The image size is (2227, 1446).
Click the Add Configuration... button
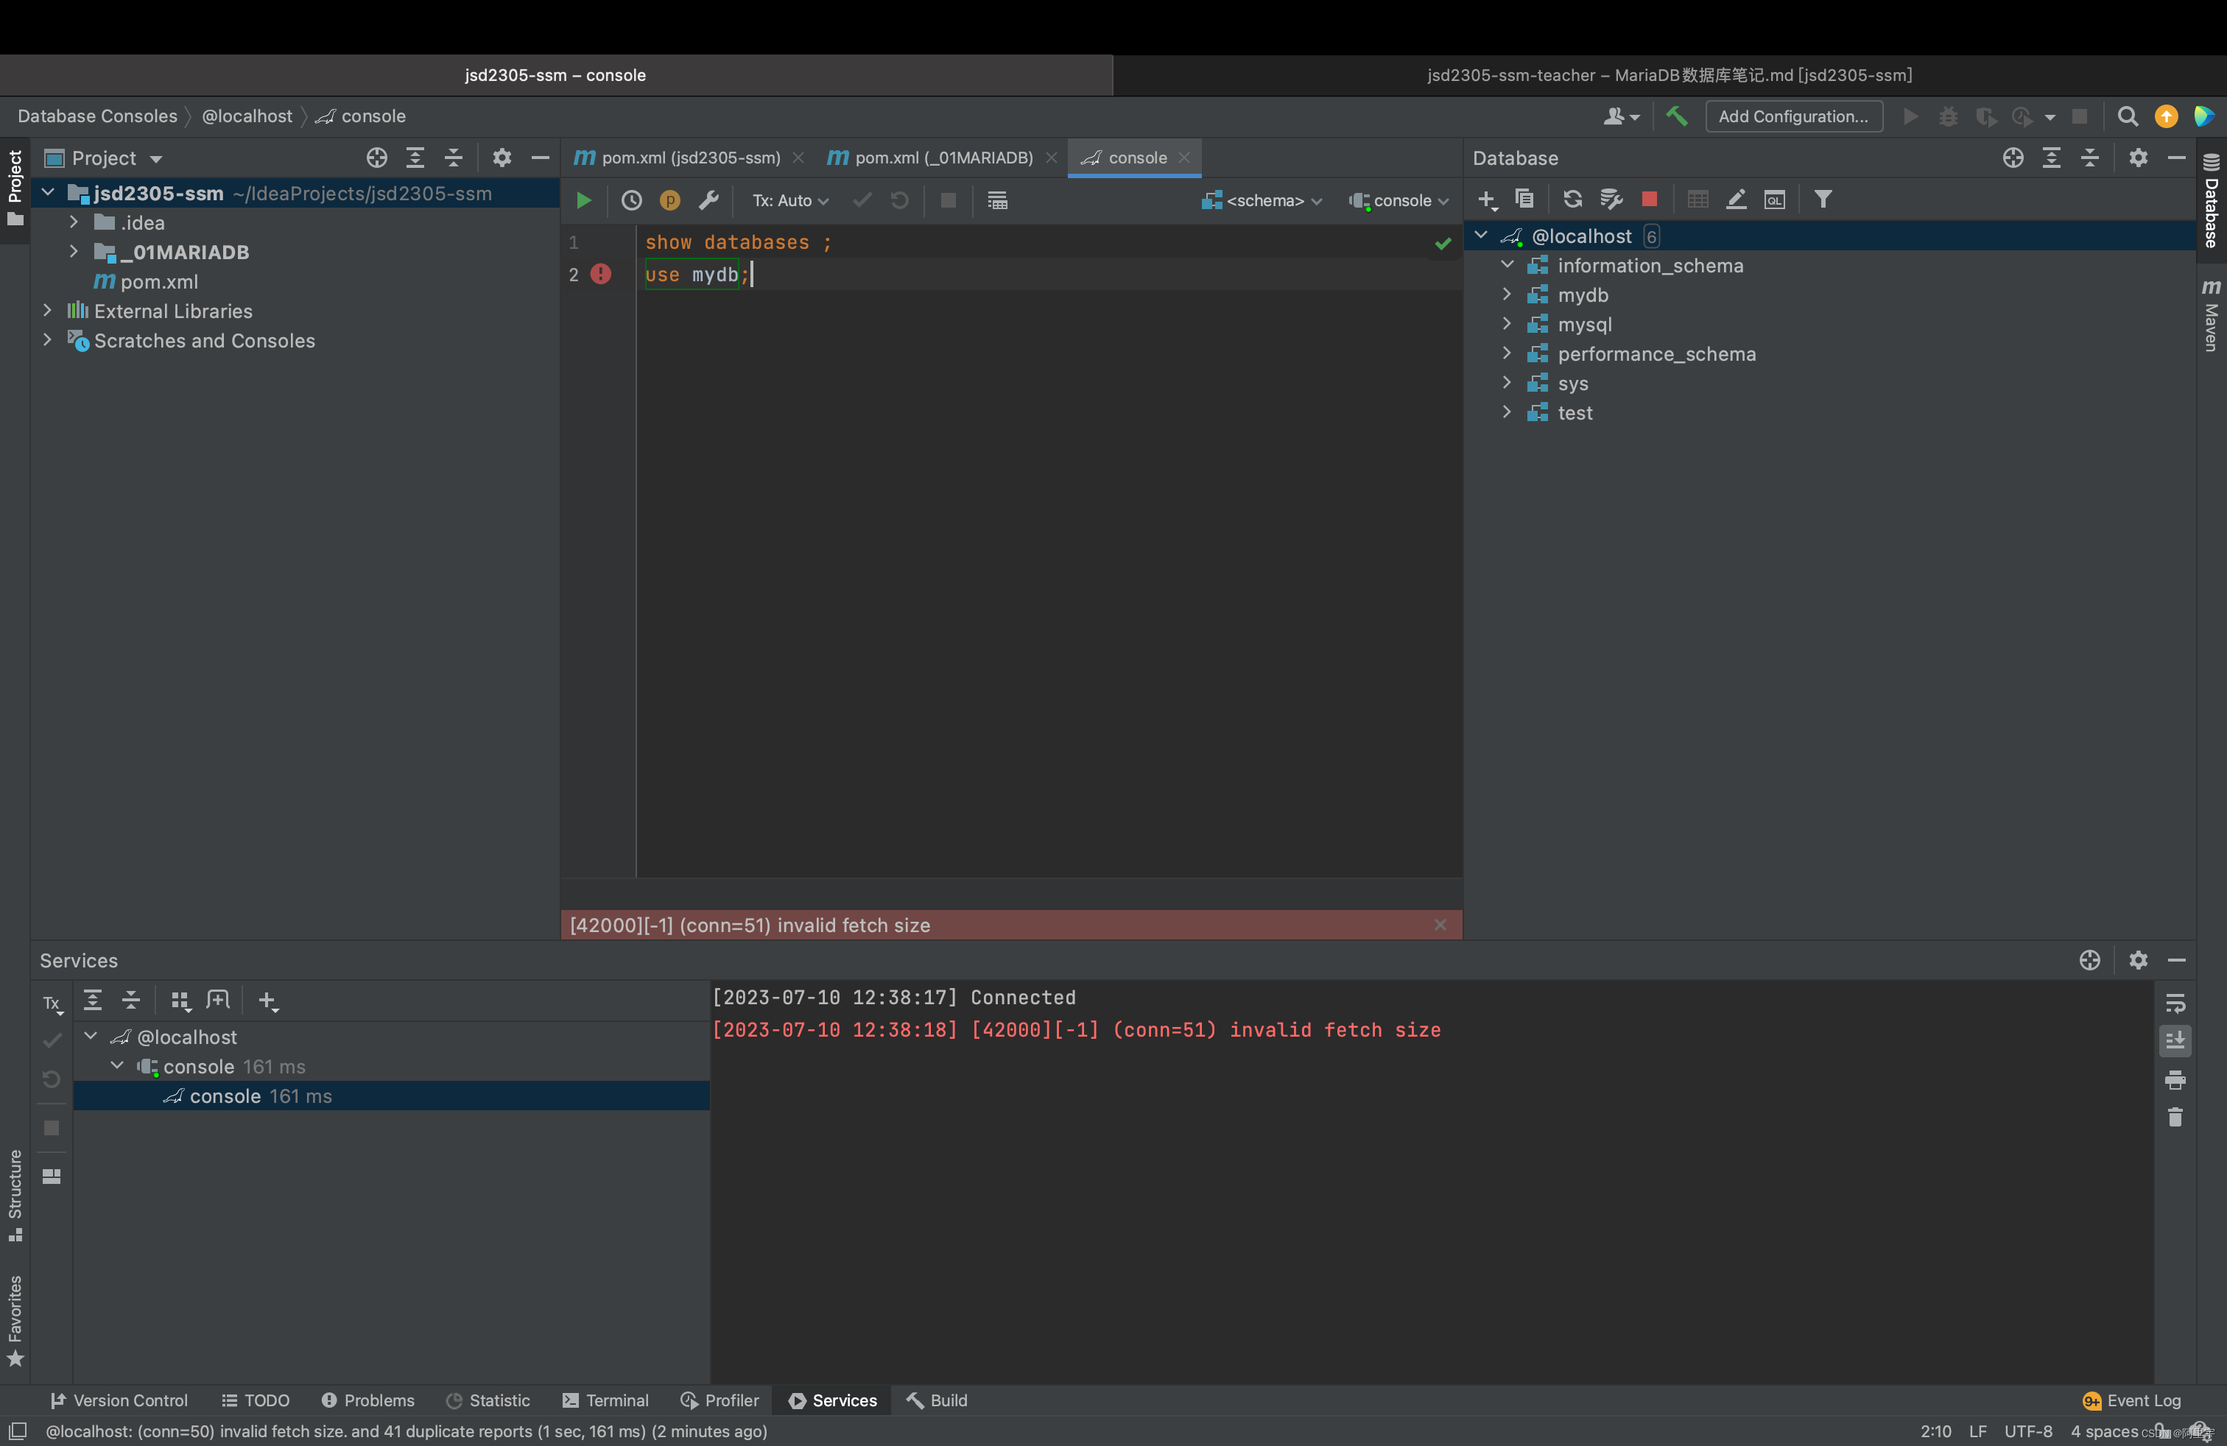[1792, 116]
